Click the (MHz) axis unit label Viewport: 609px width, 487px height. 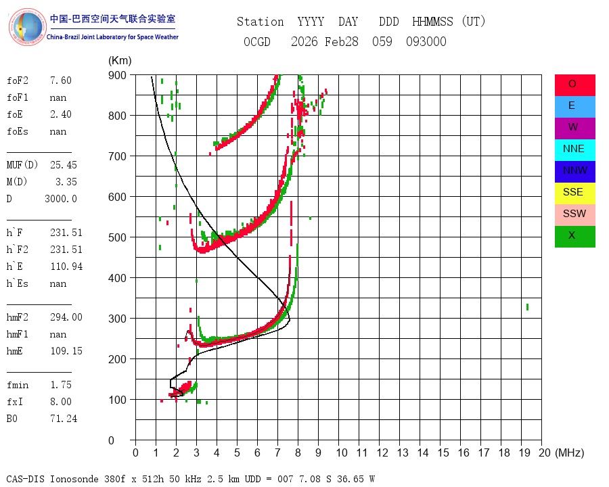point(570,453)
